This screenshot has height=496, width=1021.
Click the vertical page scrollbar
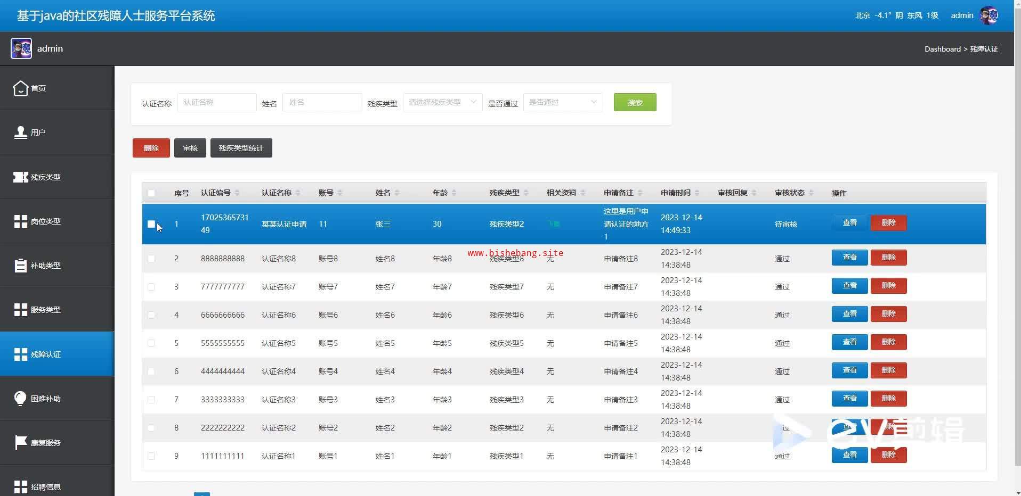click(x=1017, y=213)
